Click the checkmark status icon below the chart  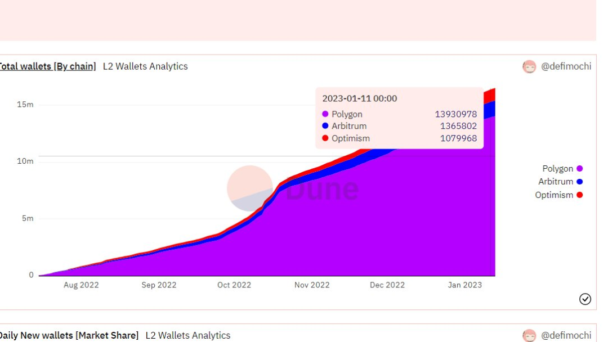pos(585,299)
